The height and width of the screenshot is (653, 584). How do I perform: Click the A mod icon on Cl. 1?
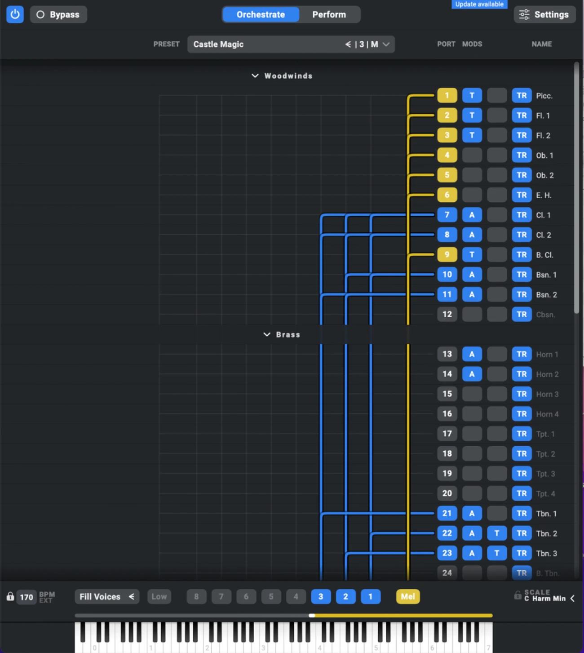pyautogui.click(x=472, y=215)
